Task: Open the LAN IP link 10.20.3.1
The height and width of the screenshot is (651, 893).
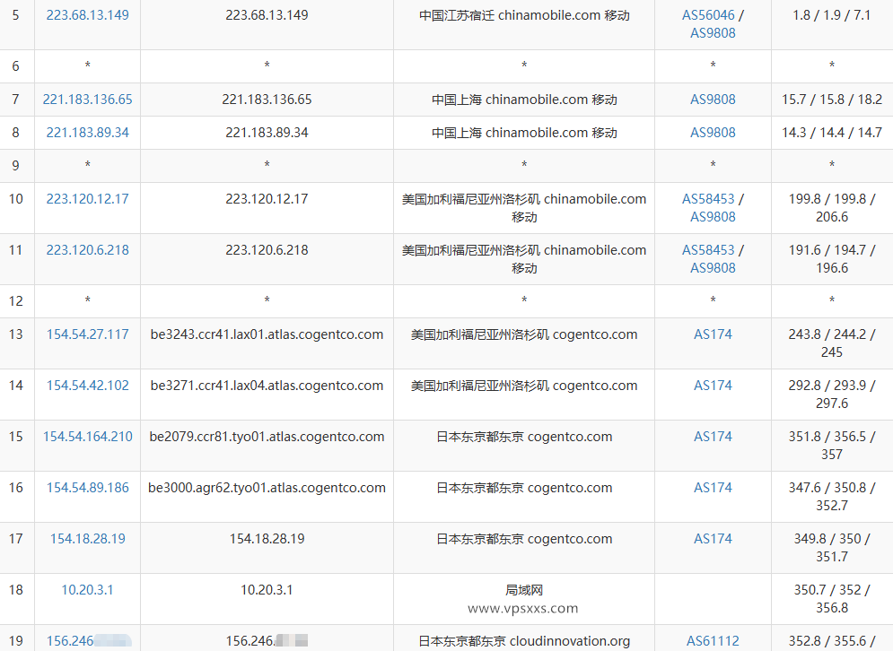Action: coord(87,590)
